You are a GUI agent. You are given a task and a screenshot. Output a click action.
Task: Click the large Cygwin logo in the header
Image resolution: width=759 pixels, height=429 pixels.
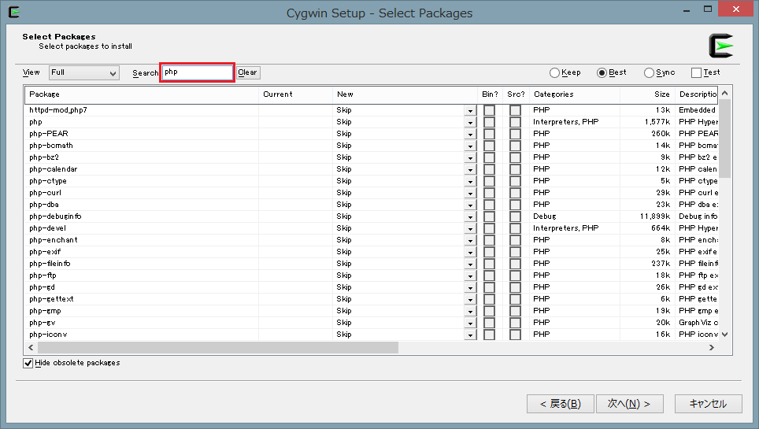[720, 46]
